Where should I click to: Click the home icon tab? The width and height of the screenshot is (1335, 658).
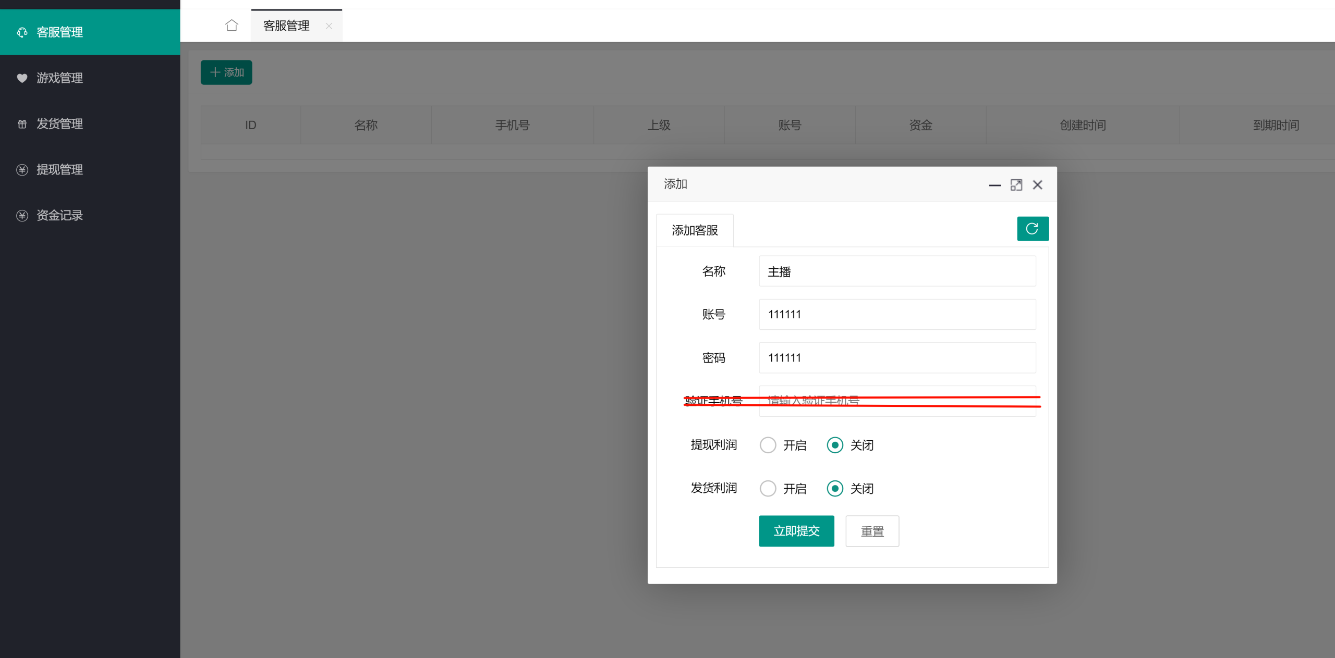tap(232, 26)
